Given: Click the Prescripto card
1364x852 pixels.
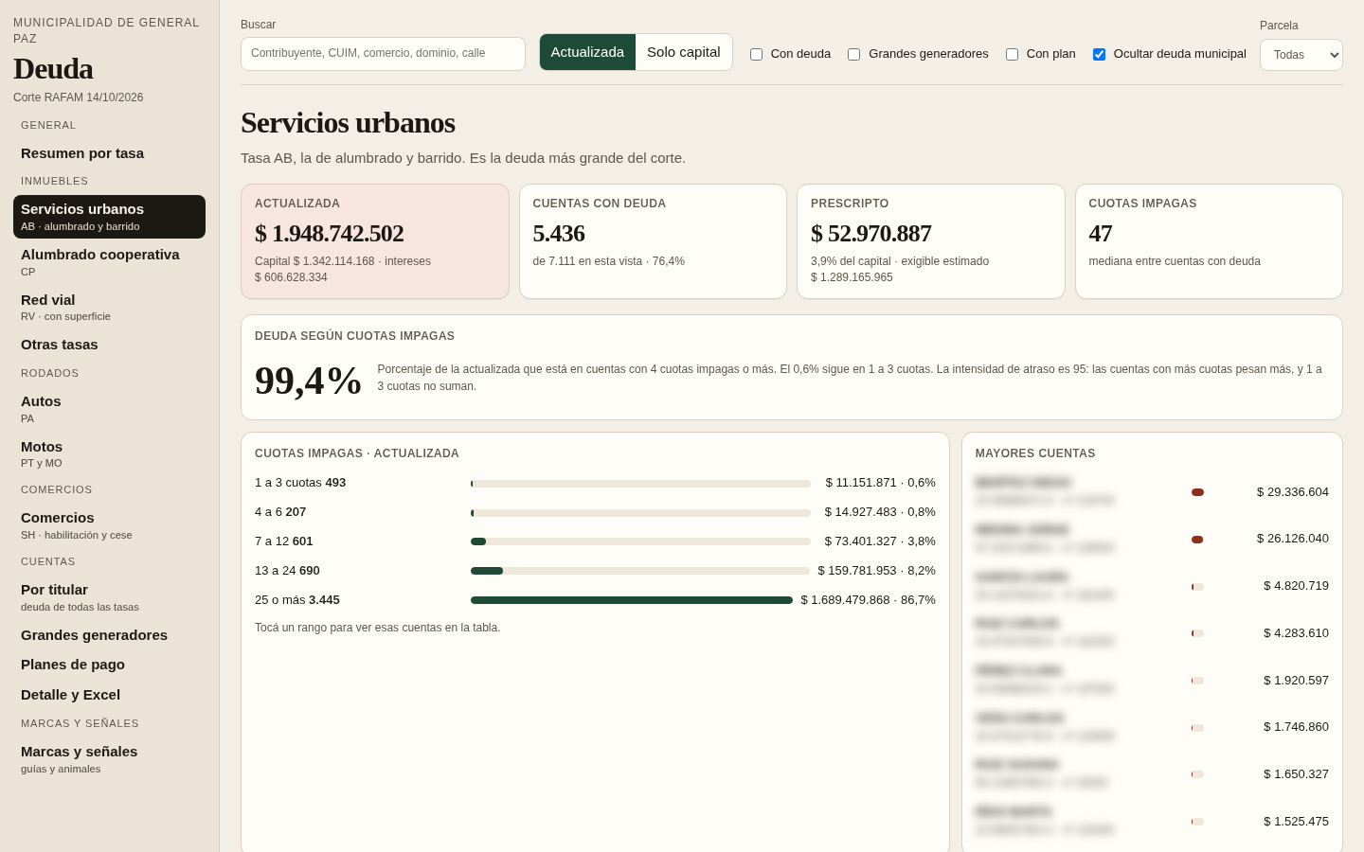Looking at the screenshot, I should 931,241.
